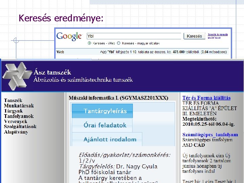
Task: Click the Ász tanszék cube logo
Action: [17, 76]
